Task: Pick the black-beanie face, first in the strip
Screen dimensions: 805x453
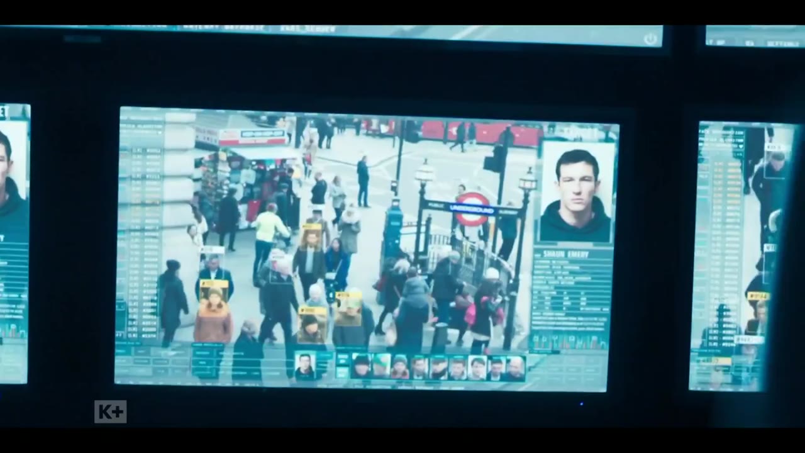Action: click(361, 366)
